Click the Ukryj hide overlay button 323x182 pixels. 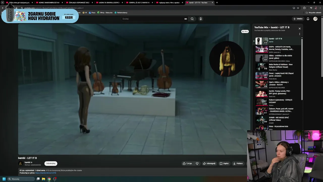(x=245, y=31)
